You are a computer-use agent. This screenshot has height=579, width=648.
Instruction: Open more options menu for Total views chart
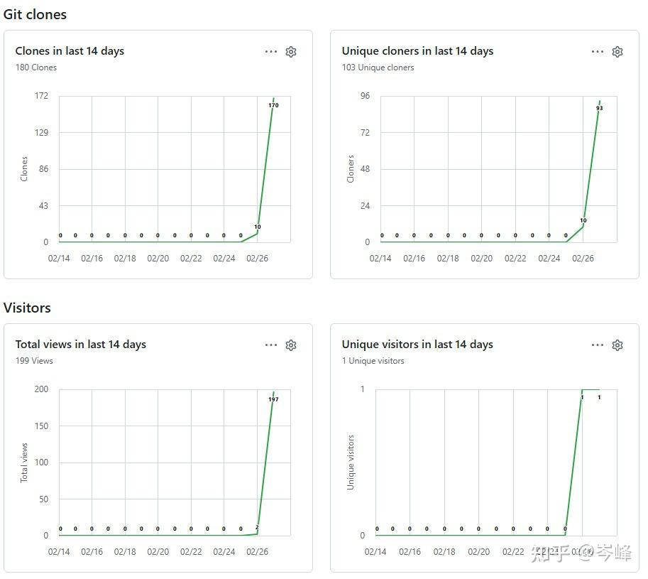coord(271,345)
